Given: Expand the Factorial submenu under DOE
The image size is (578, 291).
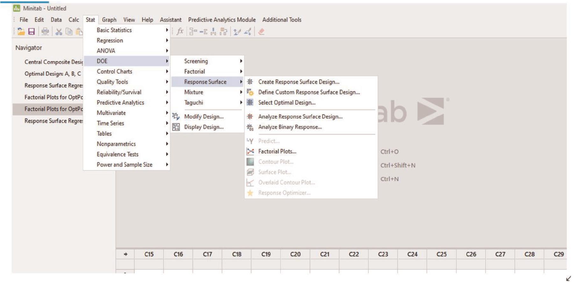Looking at the screenshot, I should tap(207, 71).
